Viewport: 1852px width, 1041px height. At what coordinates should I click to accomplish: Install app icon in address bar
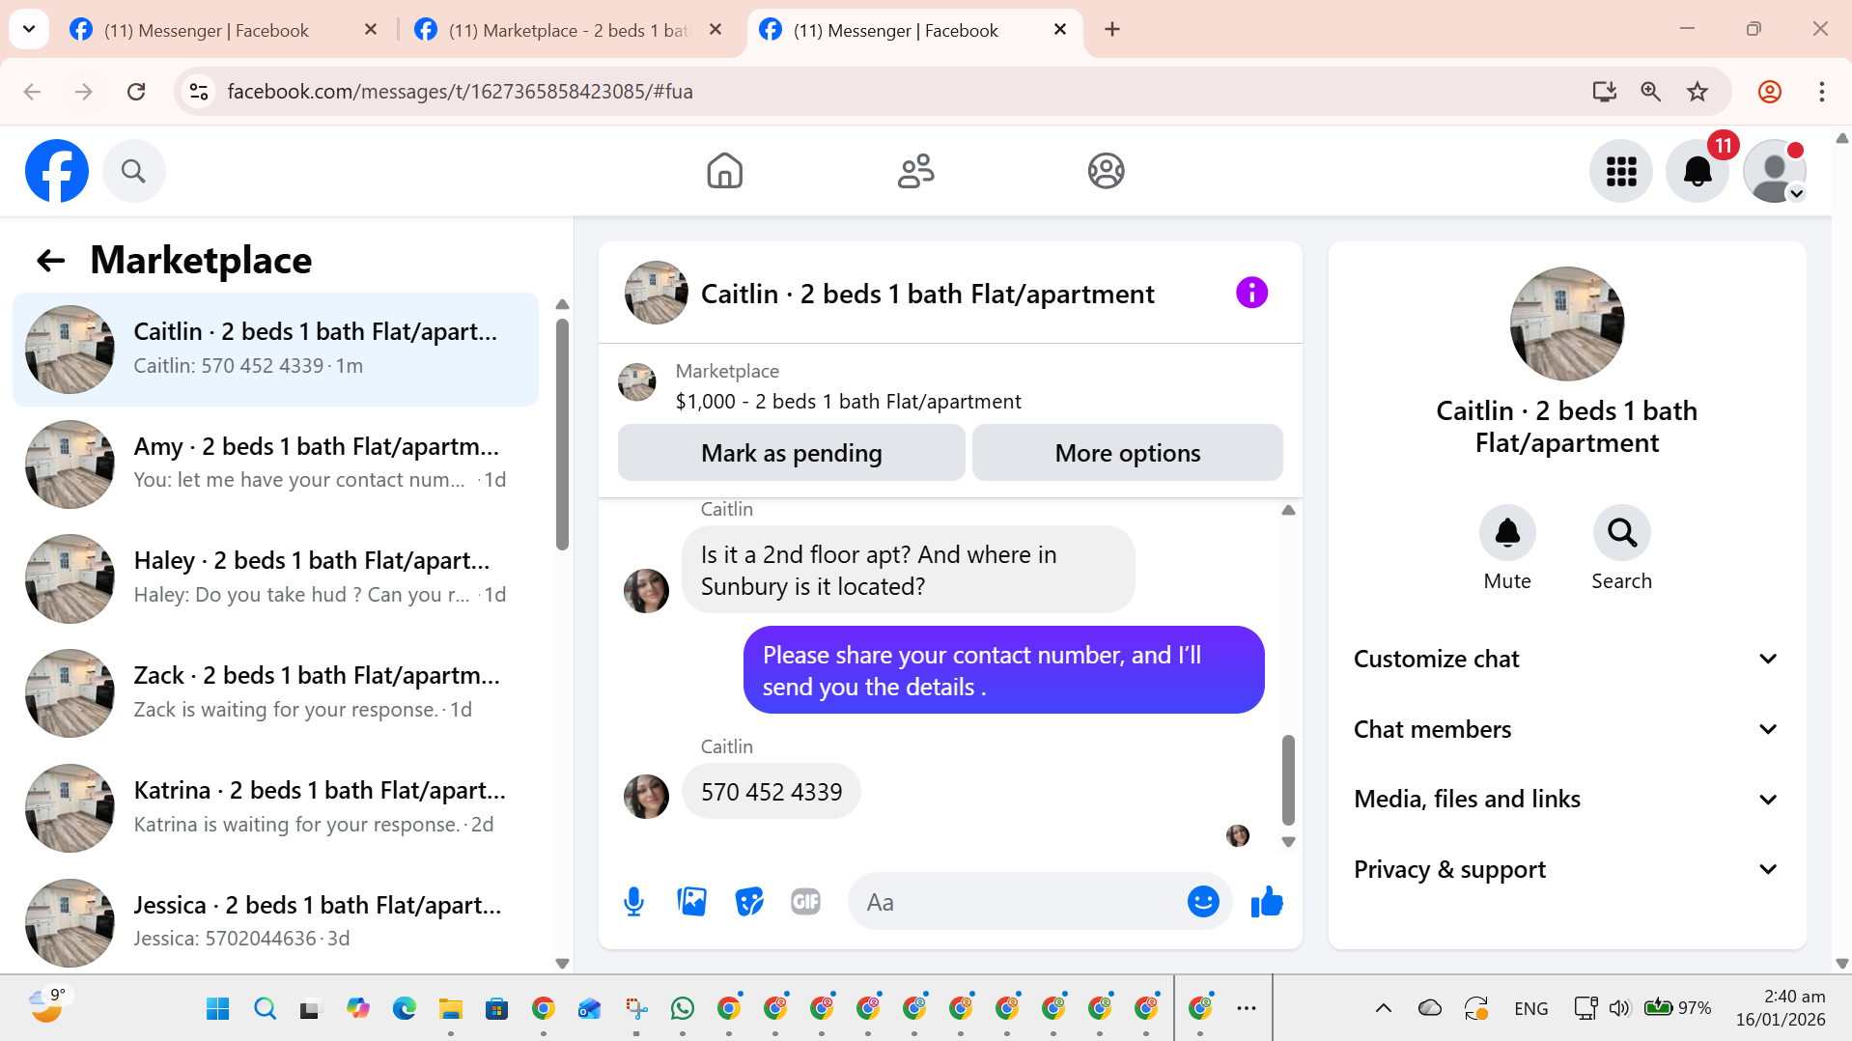(x=1604, y=92)
